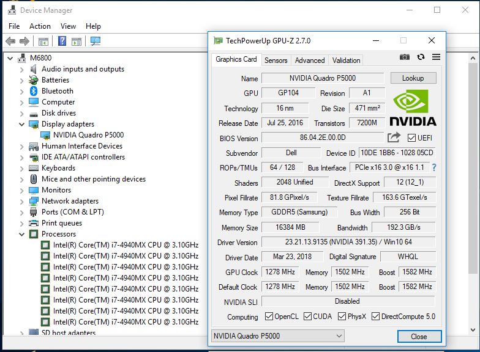
Task: Click the Print queues printer icon
Action: click(x=33, y=223)
